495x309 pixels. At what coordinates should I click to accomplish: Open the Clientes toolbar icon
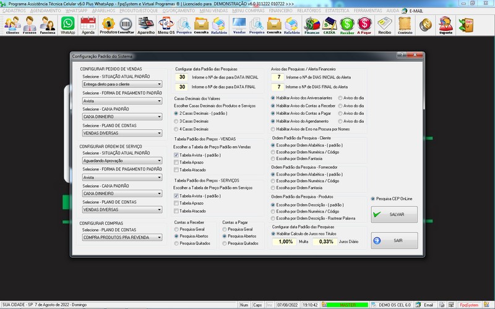(x=12, y=25)
